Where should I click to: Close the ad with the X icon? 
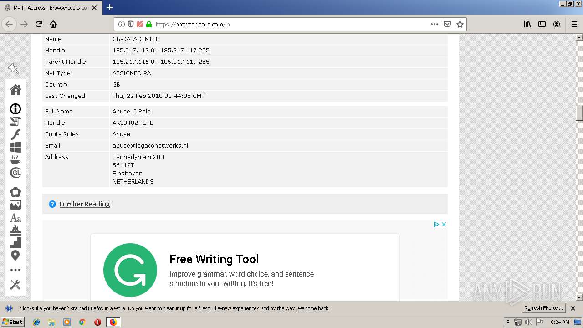444,224
